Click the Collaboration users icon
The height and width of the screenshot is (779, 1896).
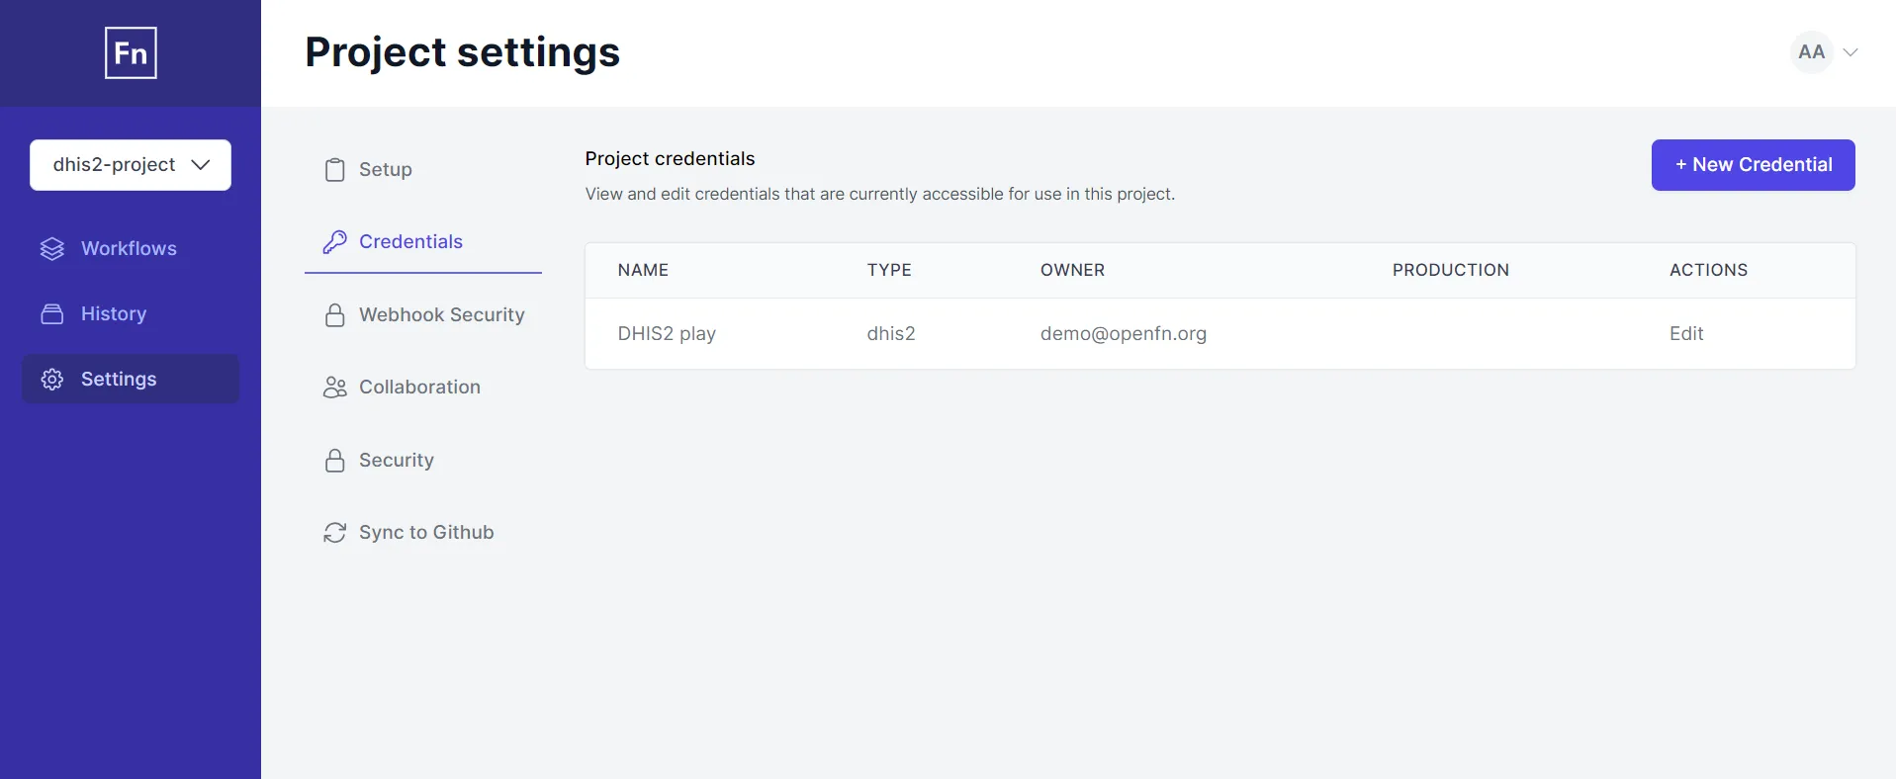click(335, 388)
